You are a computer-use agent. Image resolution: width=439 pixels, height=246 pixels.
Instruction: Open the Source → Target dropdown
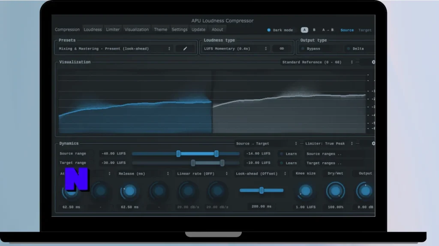[x=266, y=143]
